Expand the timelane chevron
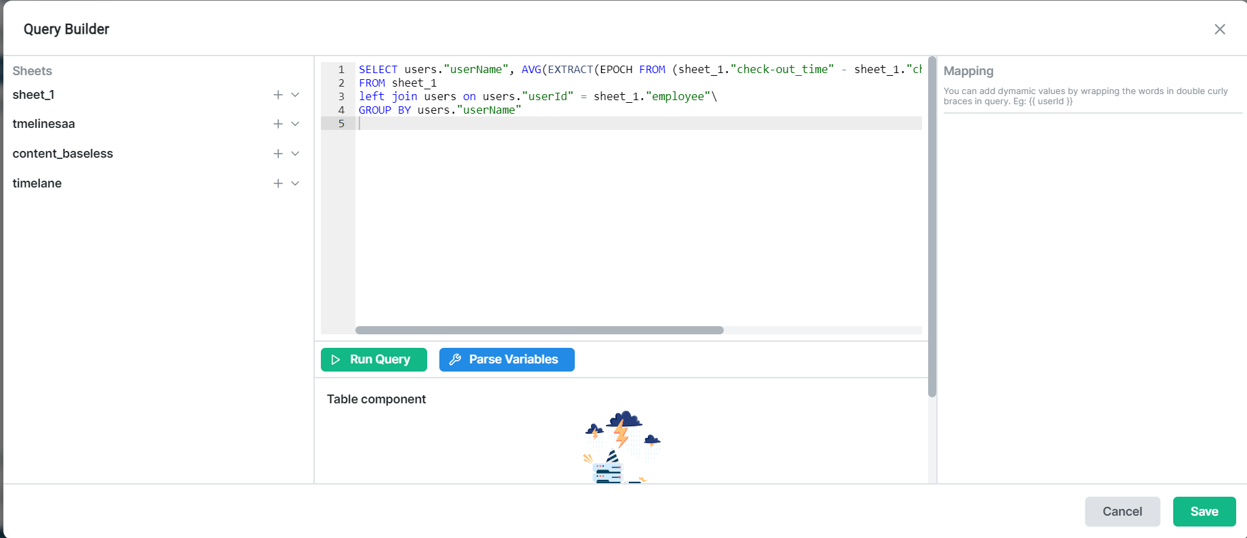 [295, 183]
